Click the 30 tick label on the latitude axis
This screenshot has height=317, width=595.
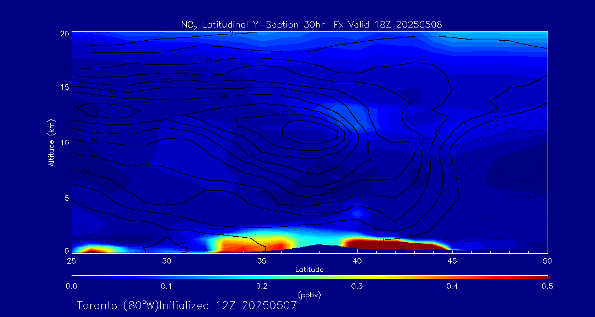166,260
